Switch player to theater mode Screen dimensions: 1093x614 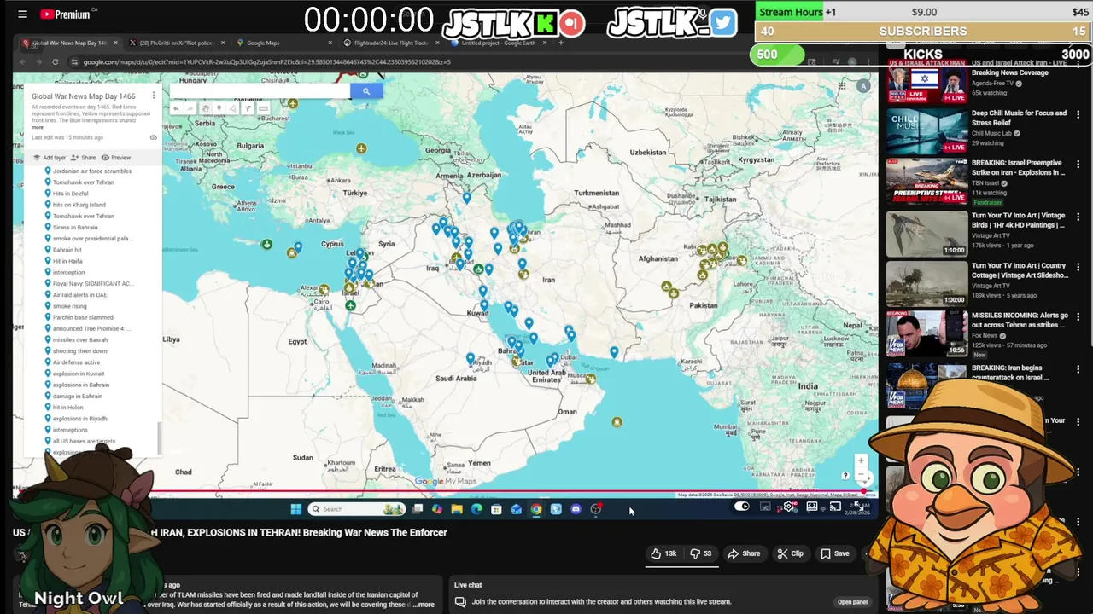coord(812,507)
